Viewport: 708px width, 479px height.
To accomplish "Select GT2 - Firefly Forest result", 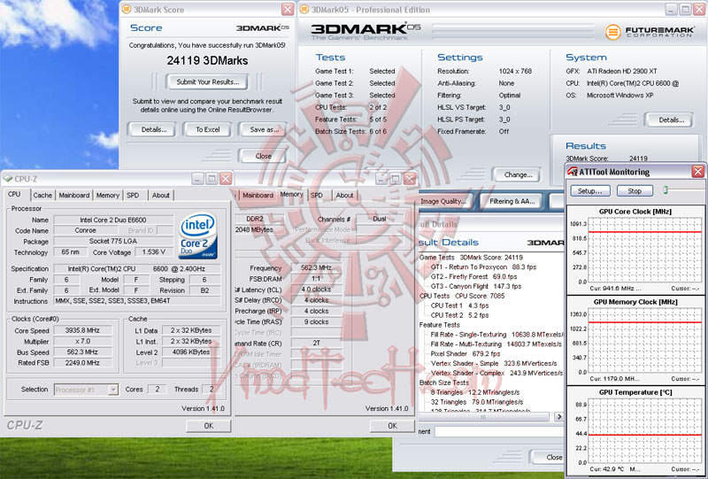I will [x=473, y=276].
